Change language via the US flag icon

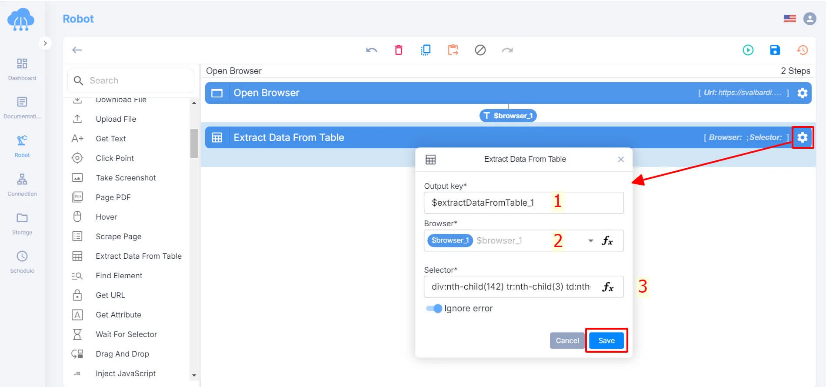tap(789, 19)
